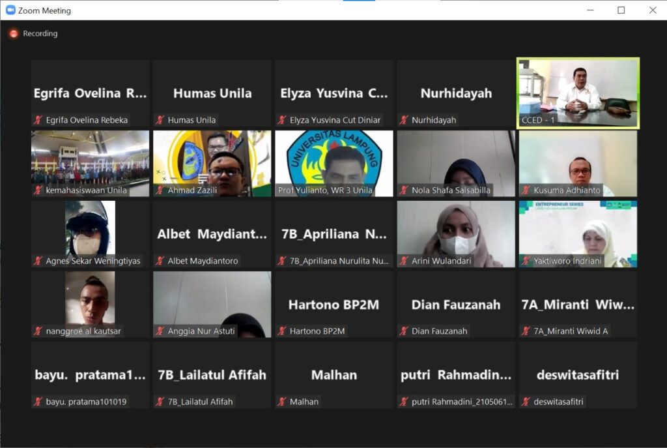This screenshot has height=448, width=667.
Task: Click the muted mic icon beside Malhan
Action: point(281,402)
